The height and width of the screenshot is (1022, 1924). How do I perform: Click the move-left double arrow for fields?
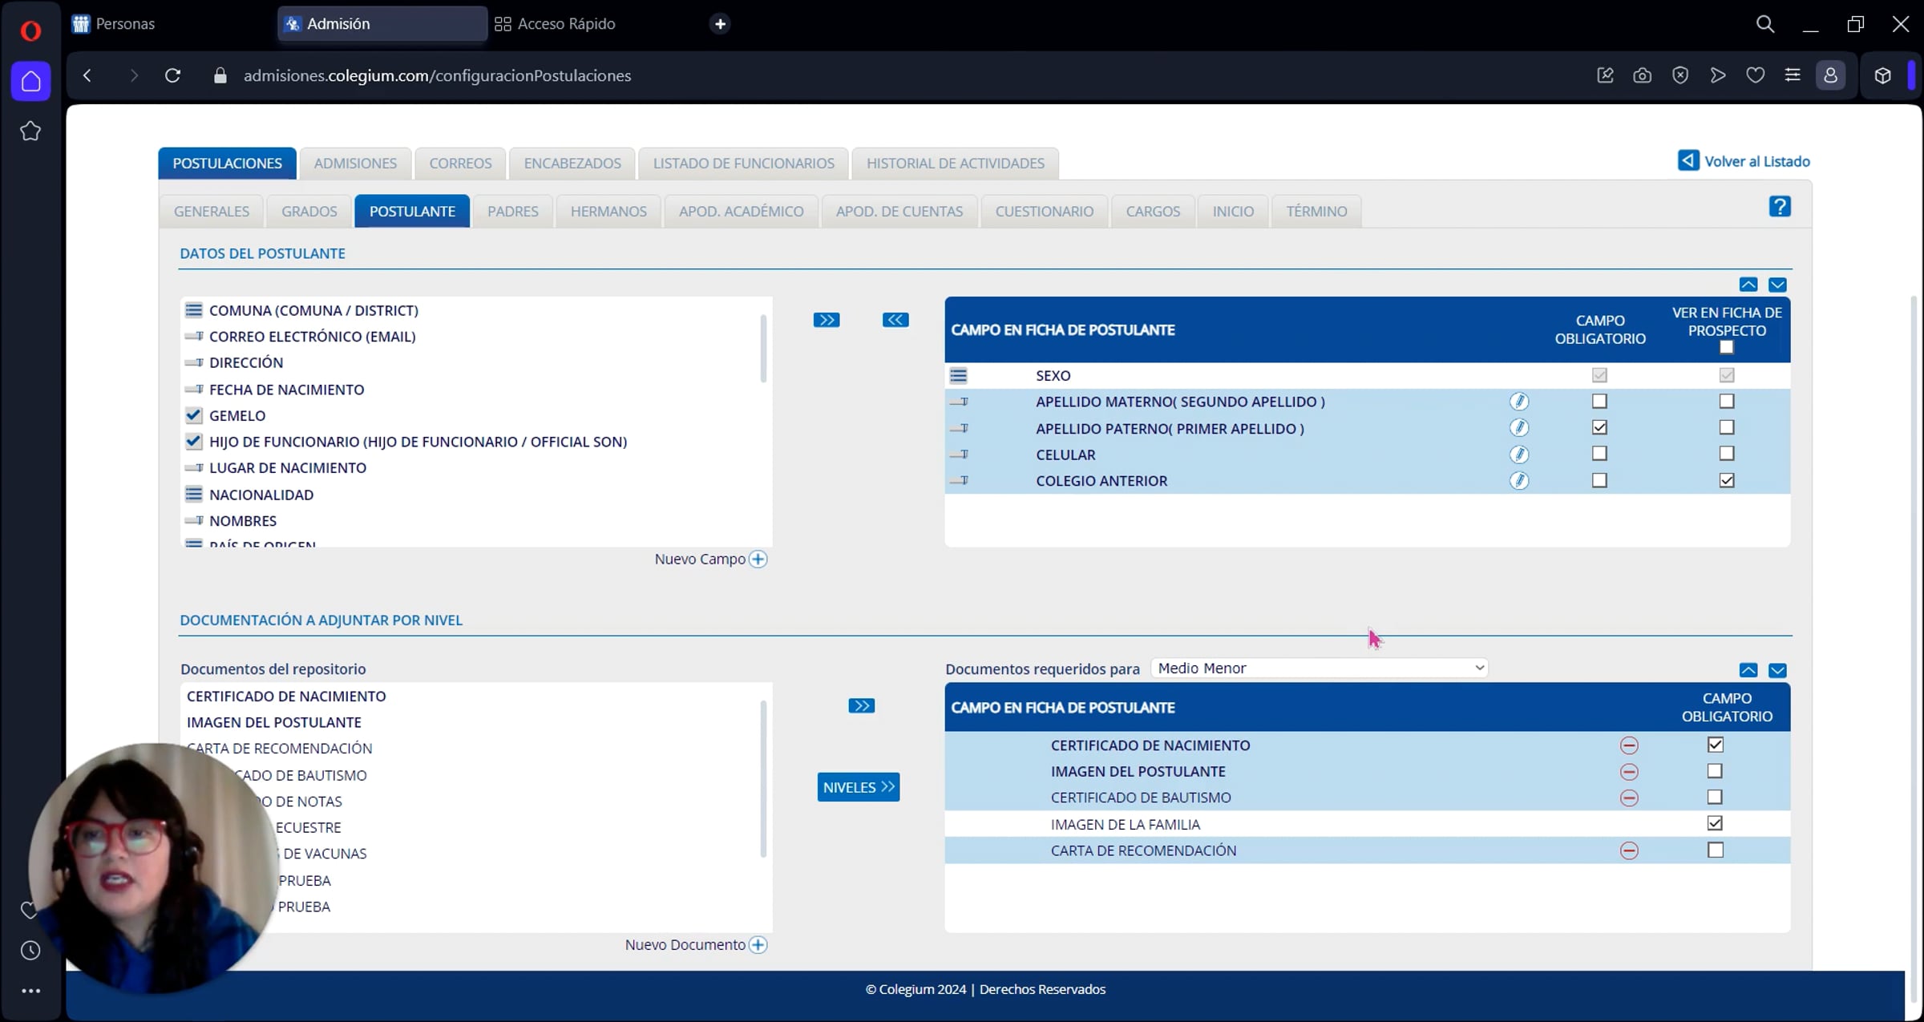coord(895,320)
